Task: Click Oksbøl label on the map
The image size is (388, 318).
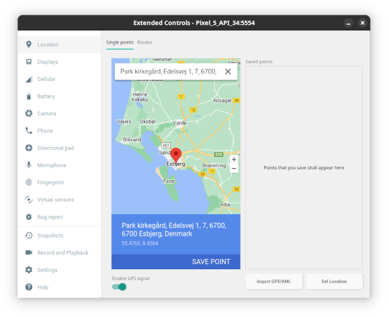Action: pos(148,122)
